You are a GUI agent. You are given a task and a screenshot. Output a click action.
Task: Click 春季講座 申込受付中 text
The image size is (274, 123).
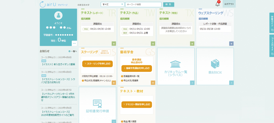pos(137,61)
